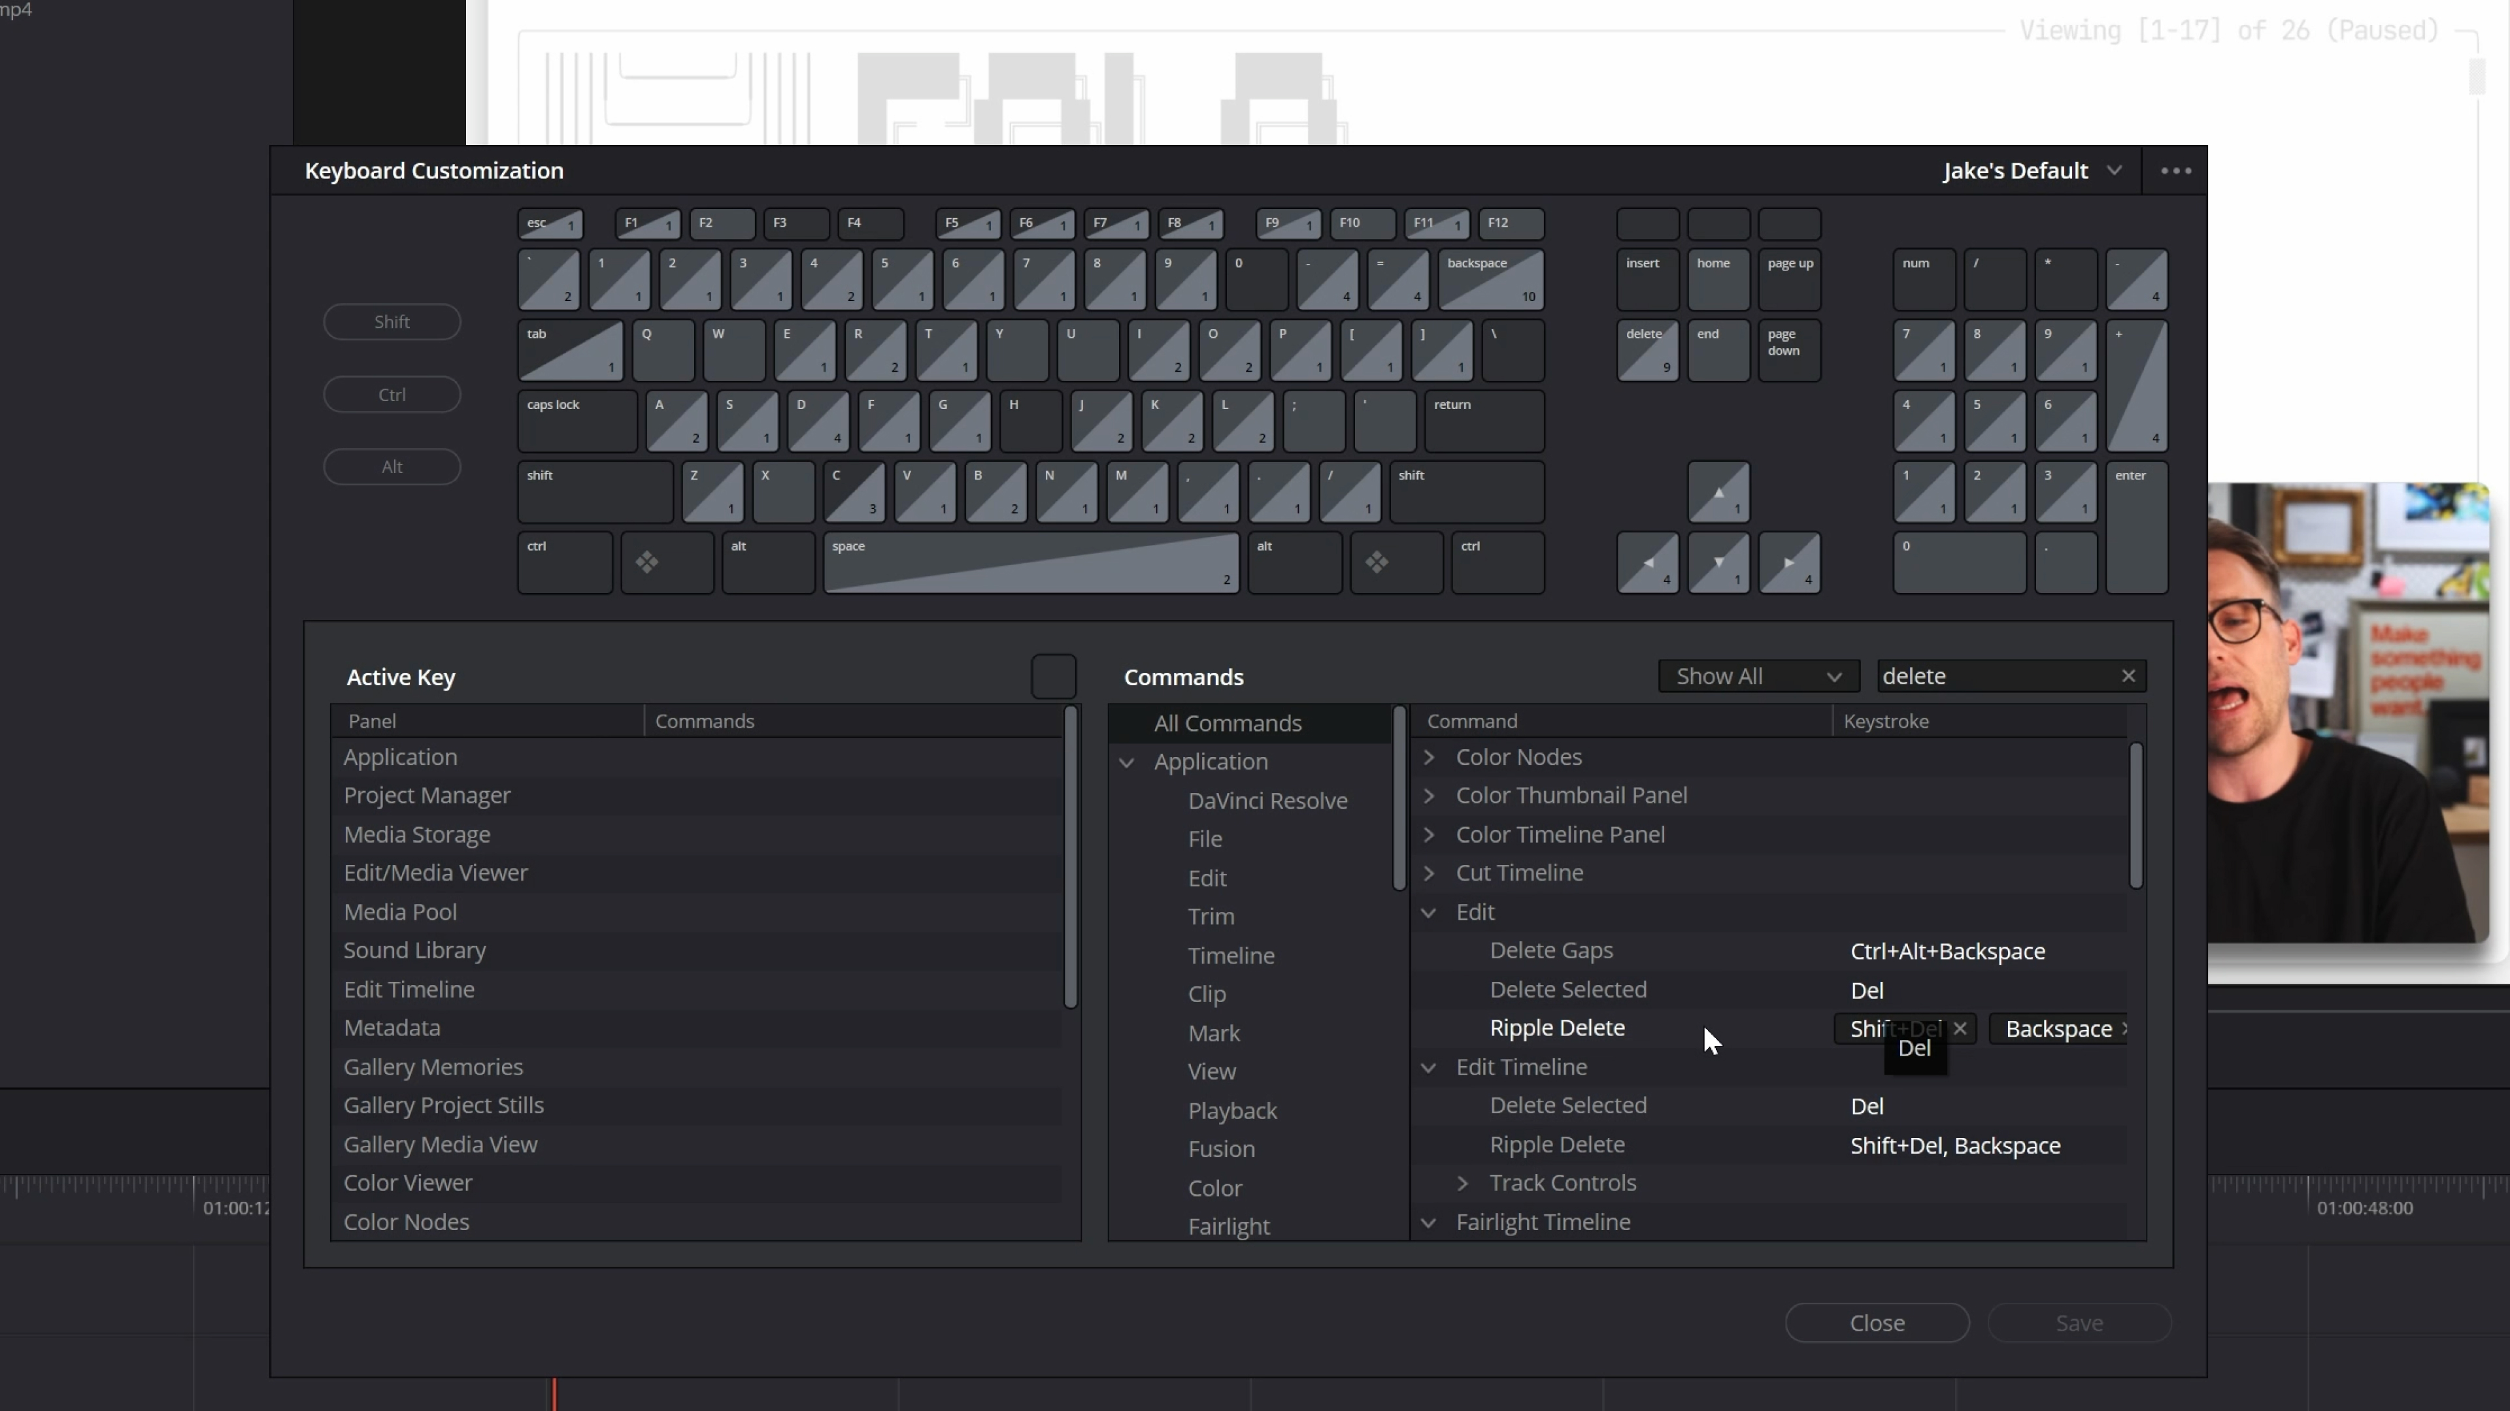This screenshot has width=2510, height=1411.
Task: Open the preset options menu beside Jake's Default
Action: click(2176, 170)
